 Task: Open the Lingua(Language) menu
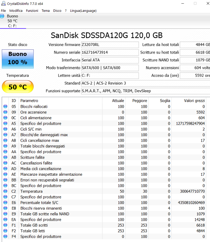tap(83, 11)
